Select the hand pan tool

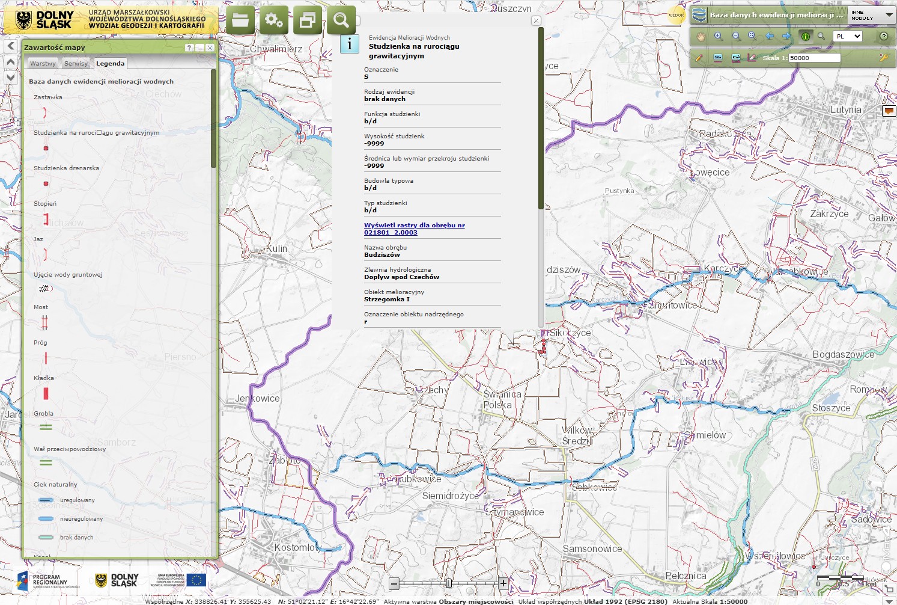pyautogui.click(x=701, y=36)
